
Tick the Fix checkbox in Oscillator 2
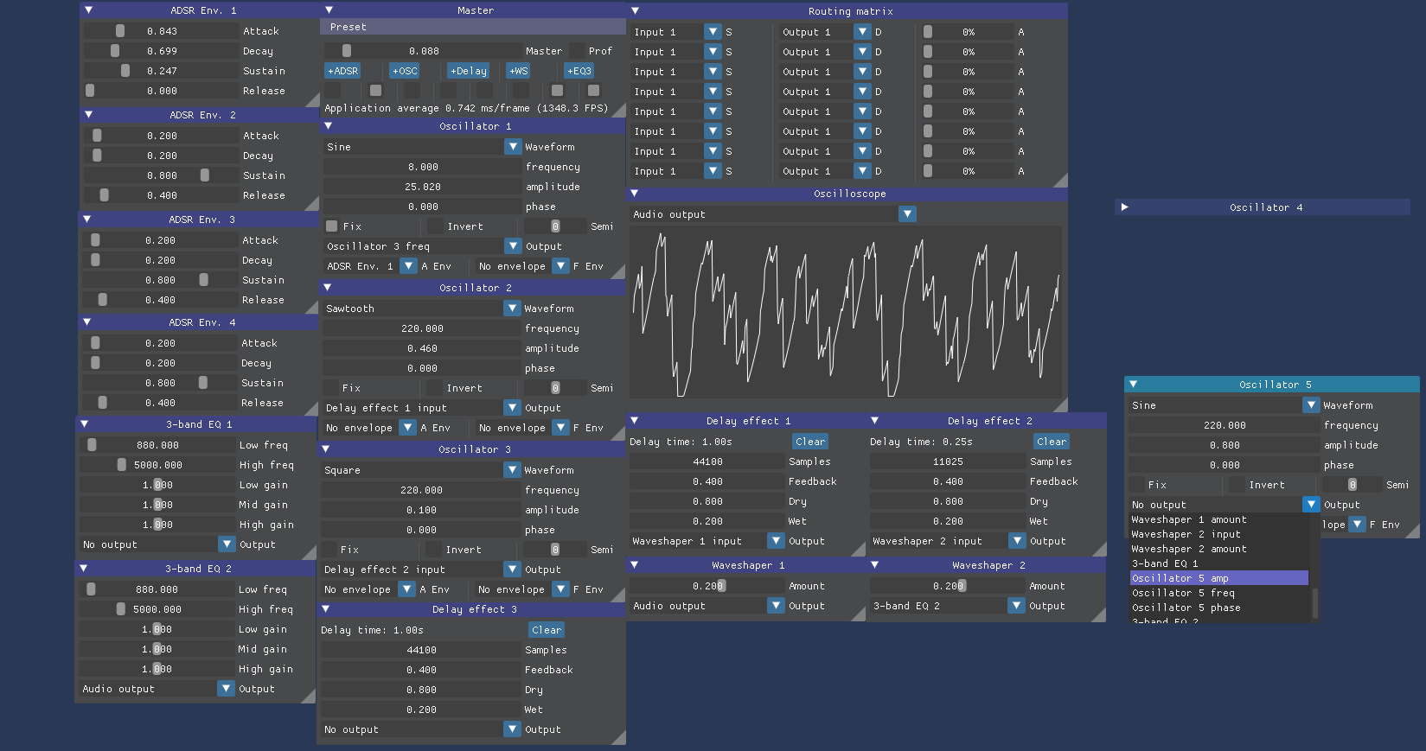click(330, 388)
